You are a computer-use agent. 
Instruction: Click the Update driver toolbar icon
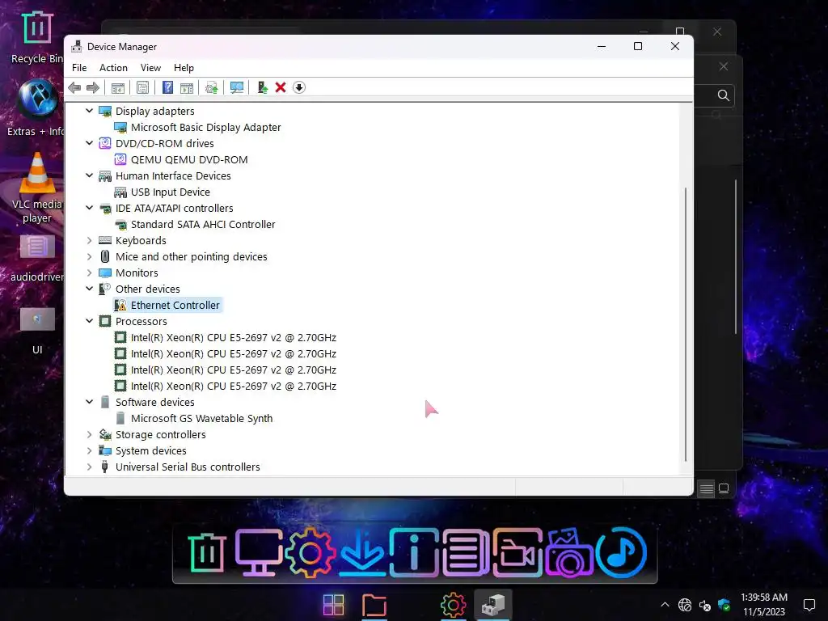point(211,87)
